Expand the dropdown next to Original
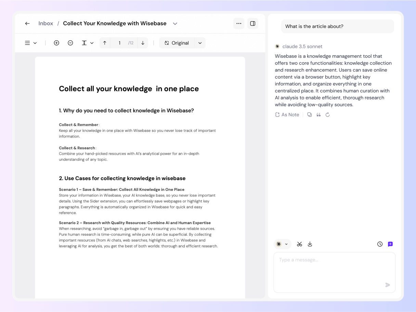Image resolution: width=416 pixels, height=312 pixels. pyautogui.click(x=200, y=43)
